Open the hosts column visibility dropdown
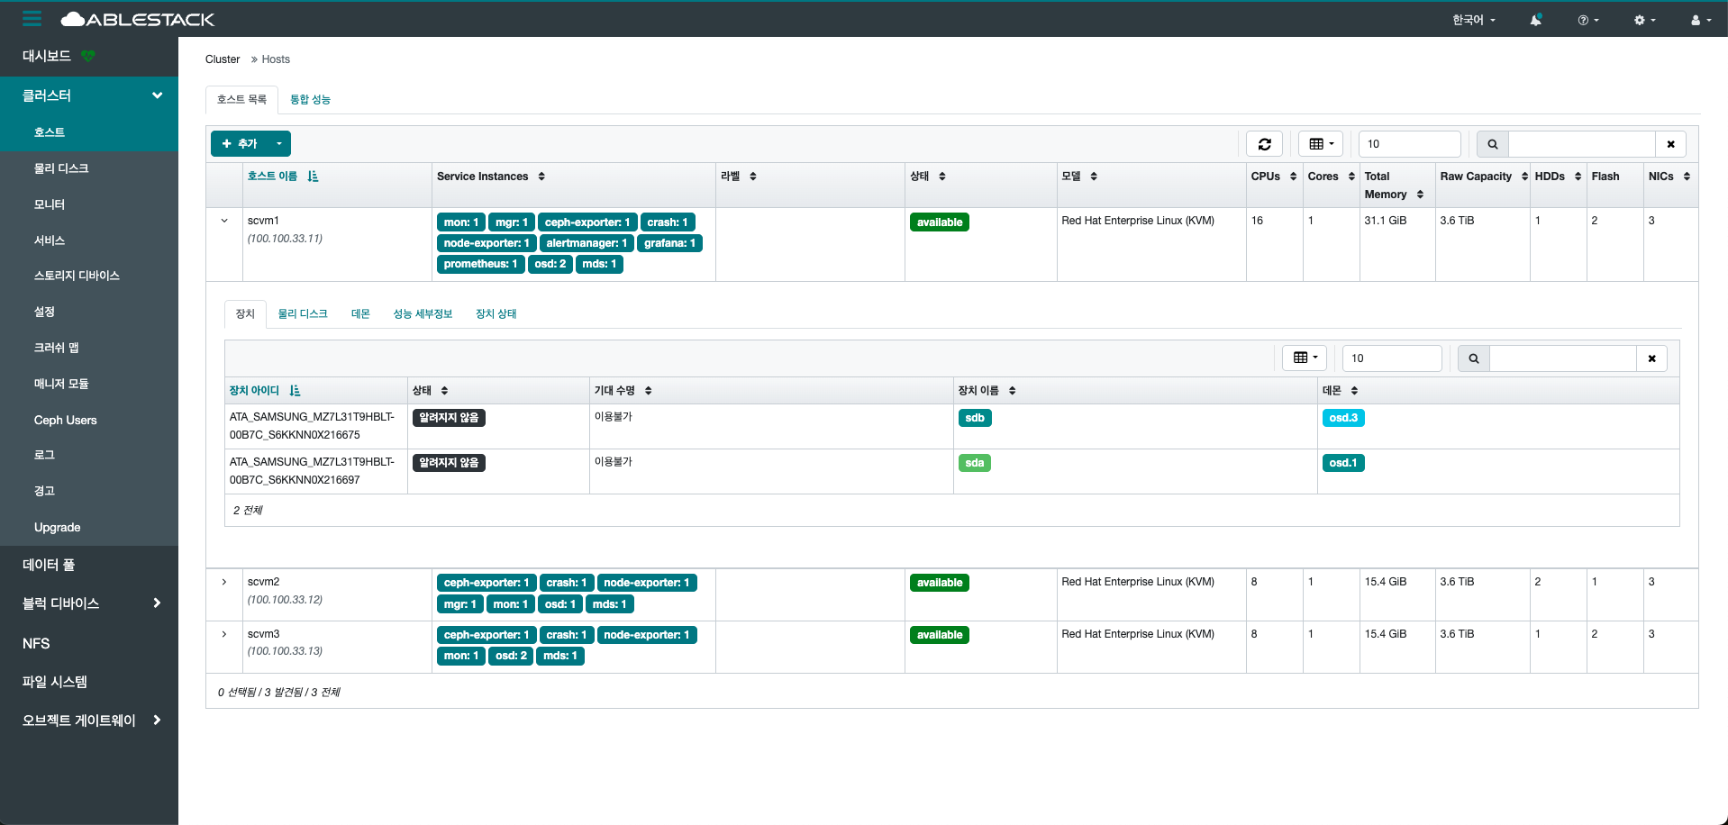 1321,144
